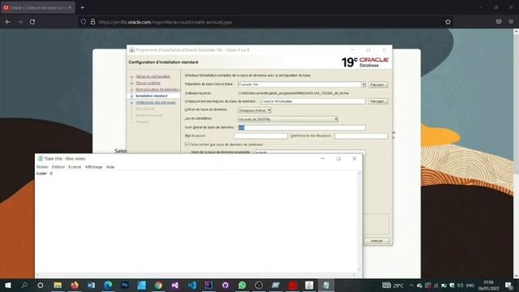Show hidden system tray icons
Image resolution: width=519 pixels, height=292 pixels.
(x=411, y=285)
